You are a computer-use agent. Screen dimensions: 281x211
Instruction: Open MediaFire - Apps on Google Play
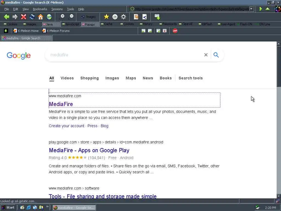89,150
